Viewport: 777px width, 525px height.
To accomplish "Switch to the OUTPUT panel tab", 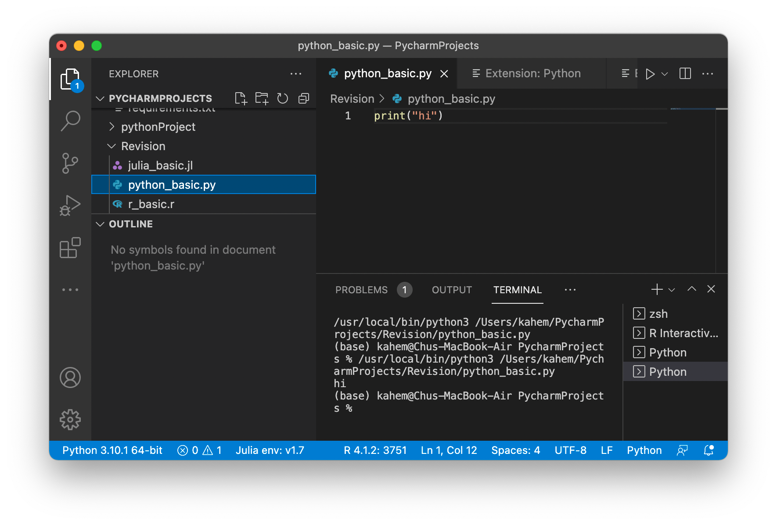I will click(452, 290).
